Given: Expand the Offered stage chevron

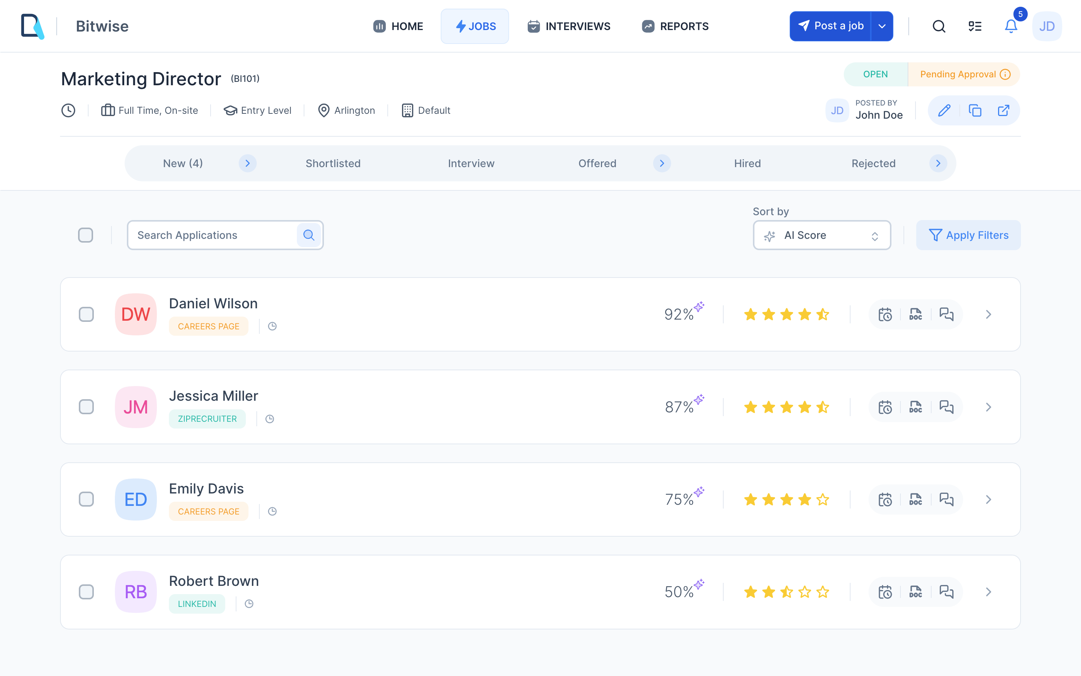Looking at the screenshot, I should [x=662, y=163].
